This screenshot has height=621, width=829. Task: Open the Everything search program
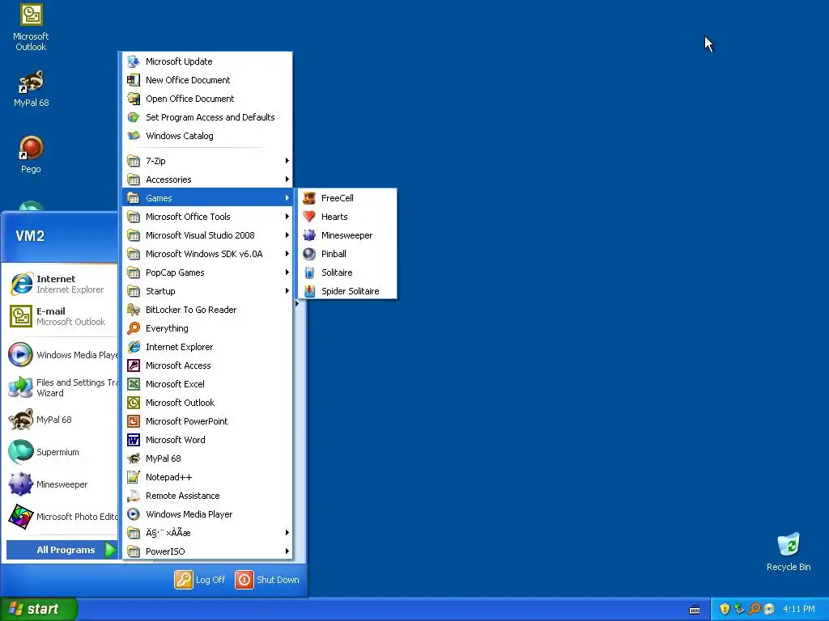tap(207, 328)
